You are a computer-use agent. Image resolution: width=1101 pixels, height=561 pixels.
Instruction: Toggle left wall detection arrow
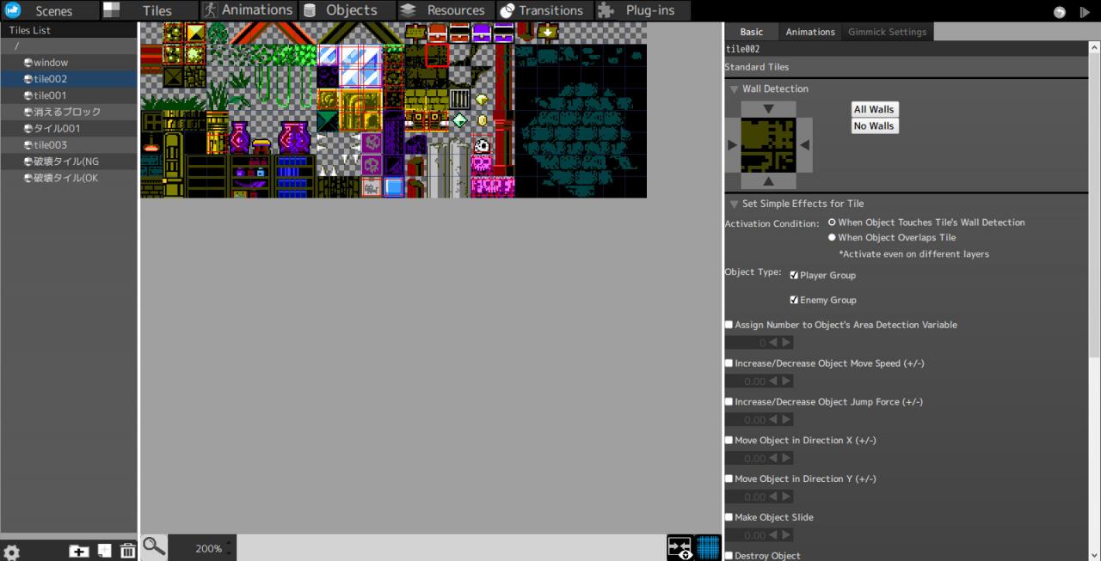click(733, 145)
